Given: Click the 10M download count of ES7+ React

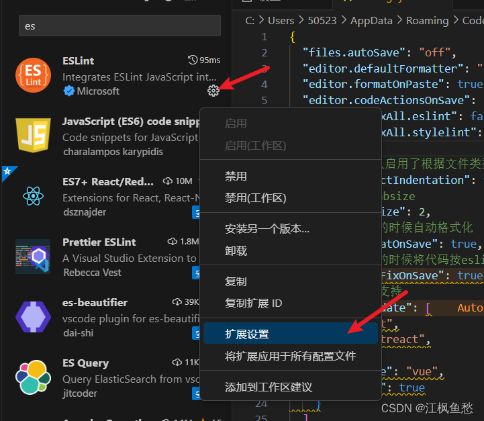Looking at the screenshot, I should point(184,181).
